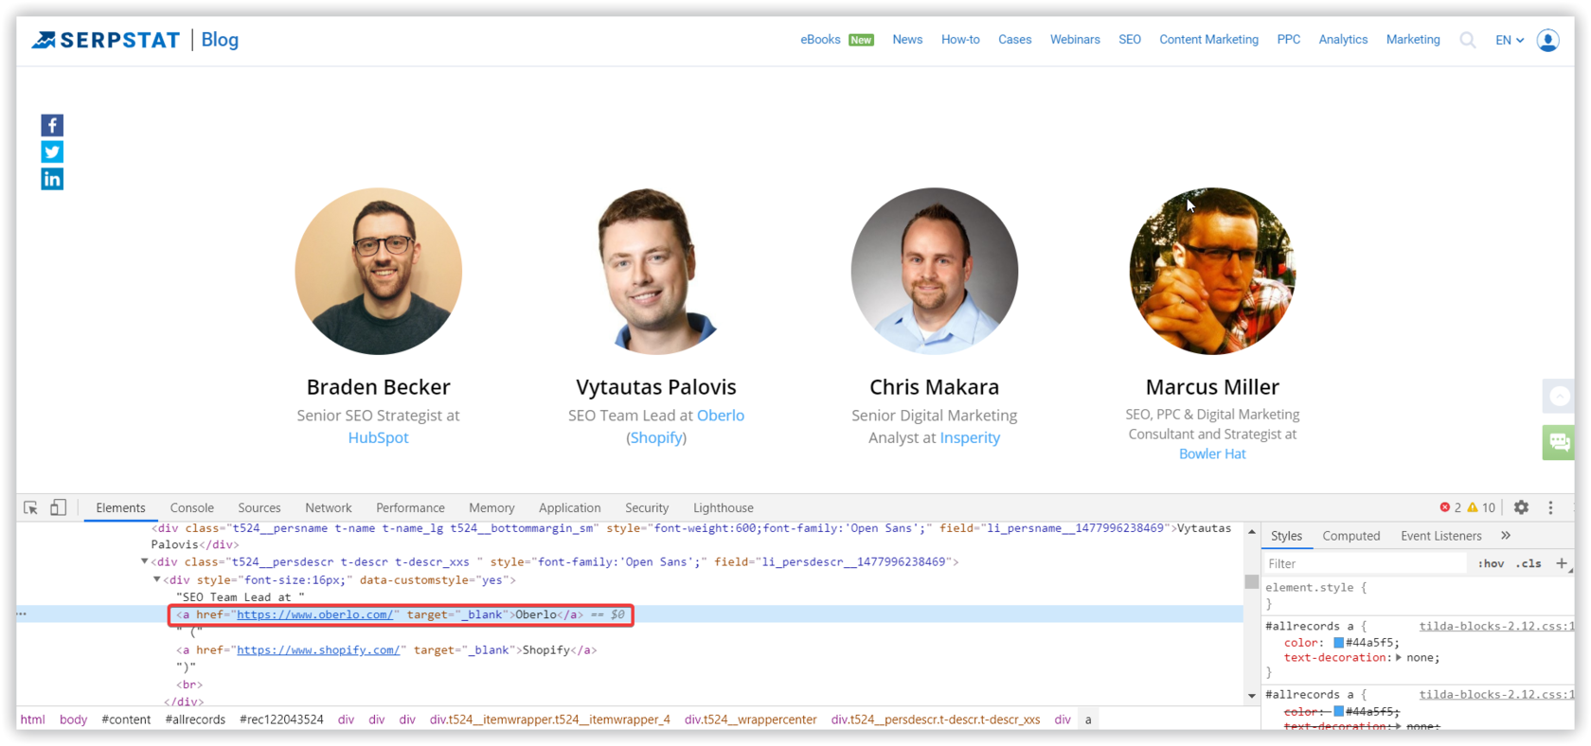Image resolution: width=1591 pixels, height=746 pixels.
Task: Open eBooks in site navigation
Action: (820, 40)
